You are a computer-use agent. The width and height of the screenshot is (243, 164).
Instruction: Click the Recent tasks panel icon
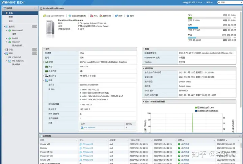[41, 136]
